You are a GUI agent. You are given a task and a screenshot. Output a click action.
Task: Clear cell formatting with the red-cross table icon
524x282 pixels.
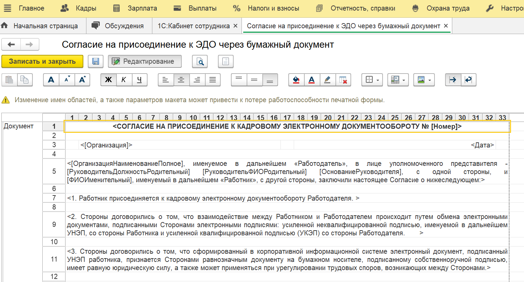[343, 80]
